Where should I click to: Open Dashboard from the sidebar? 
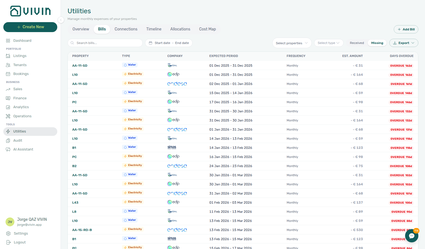coord(22,41)
